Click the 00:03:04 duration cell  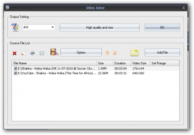pyautogui.click(x=121, y=68)
